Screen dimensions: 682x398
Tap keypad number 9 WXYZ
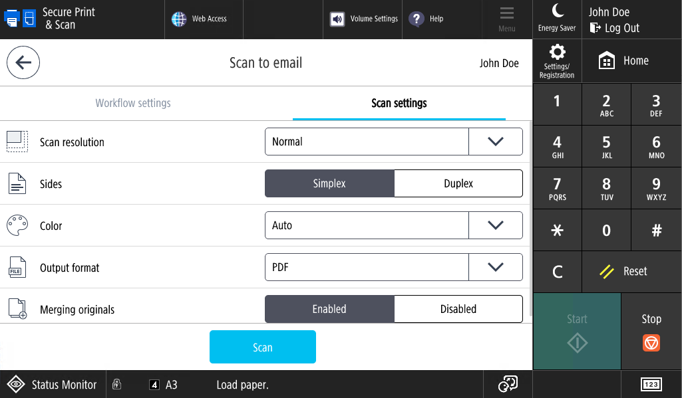point(656,189)
